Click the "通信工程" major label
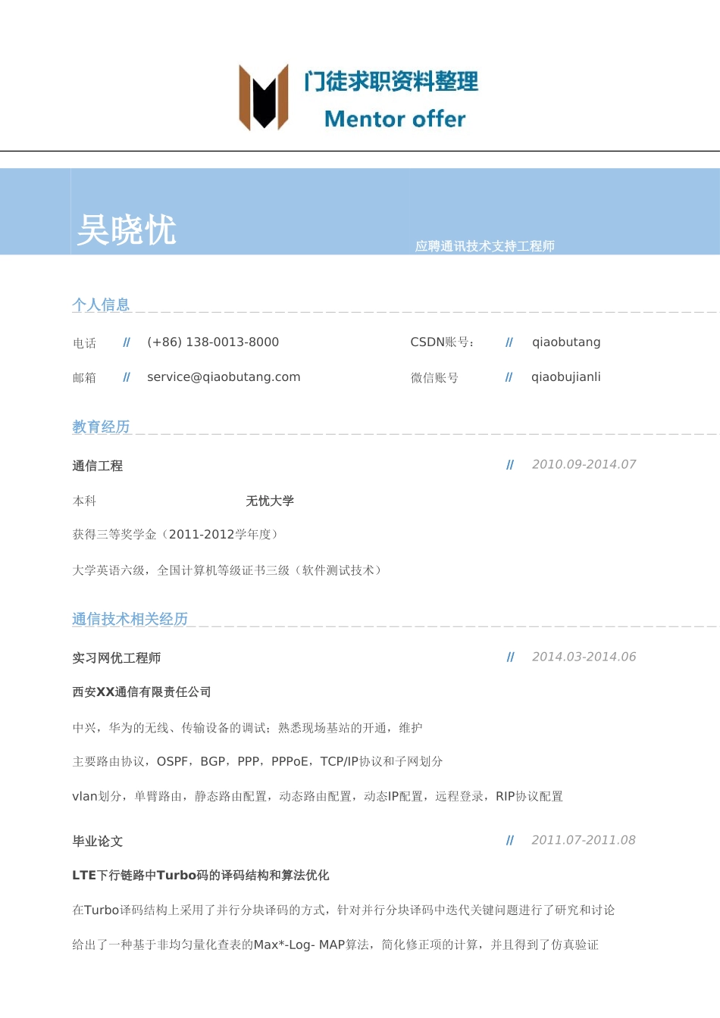 [x=97, y=465]
